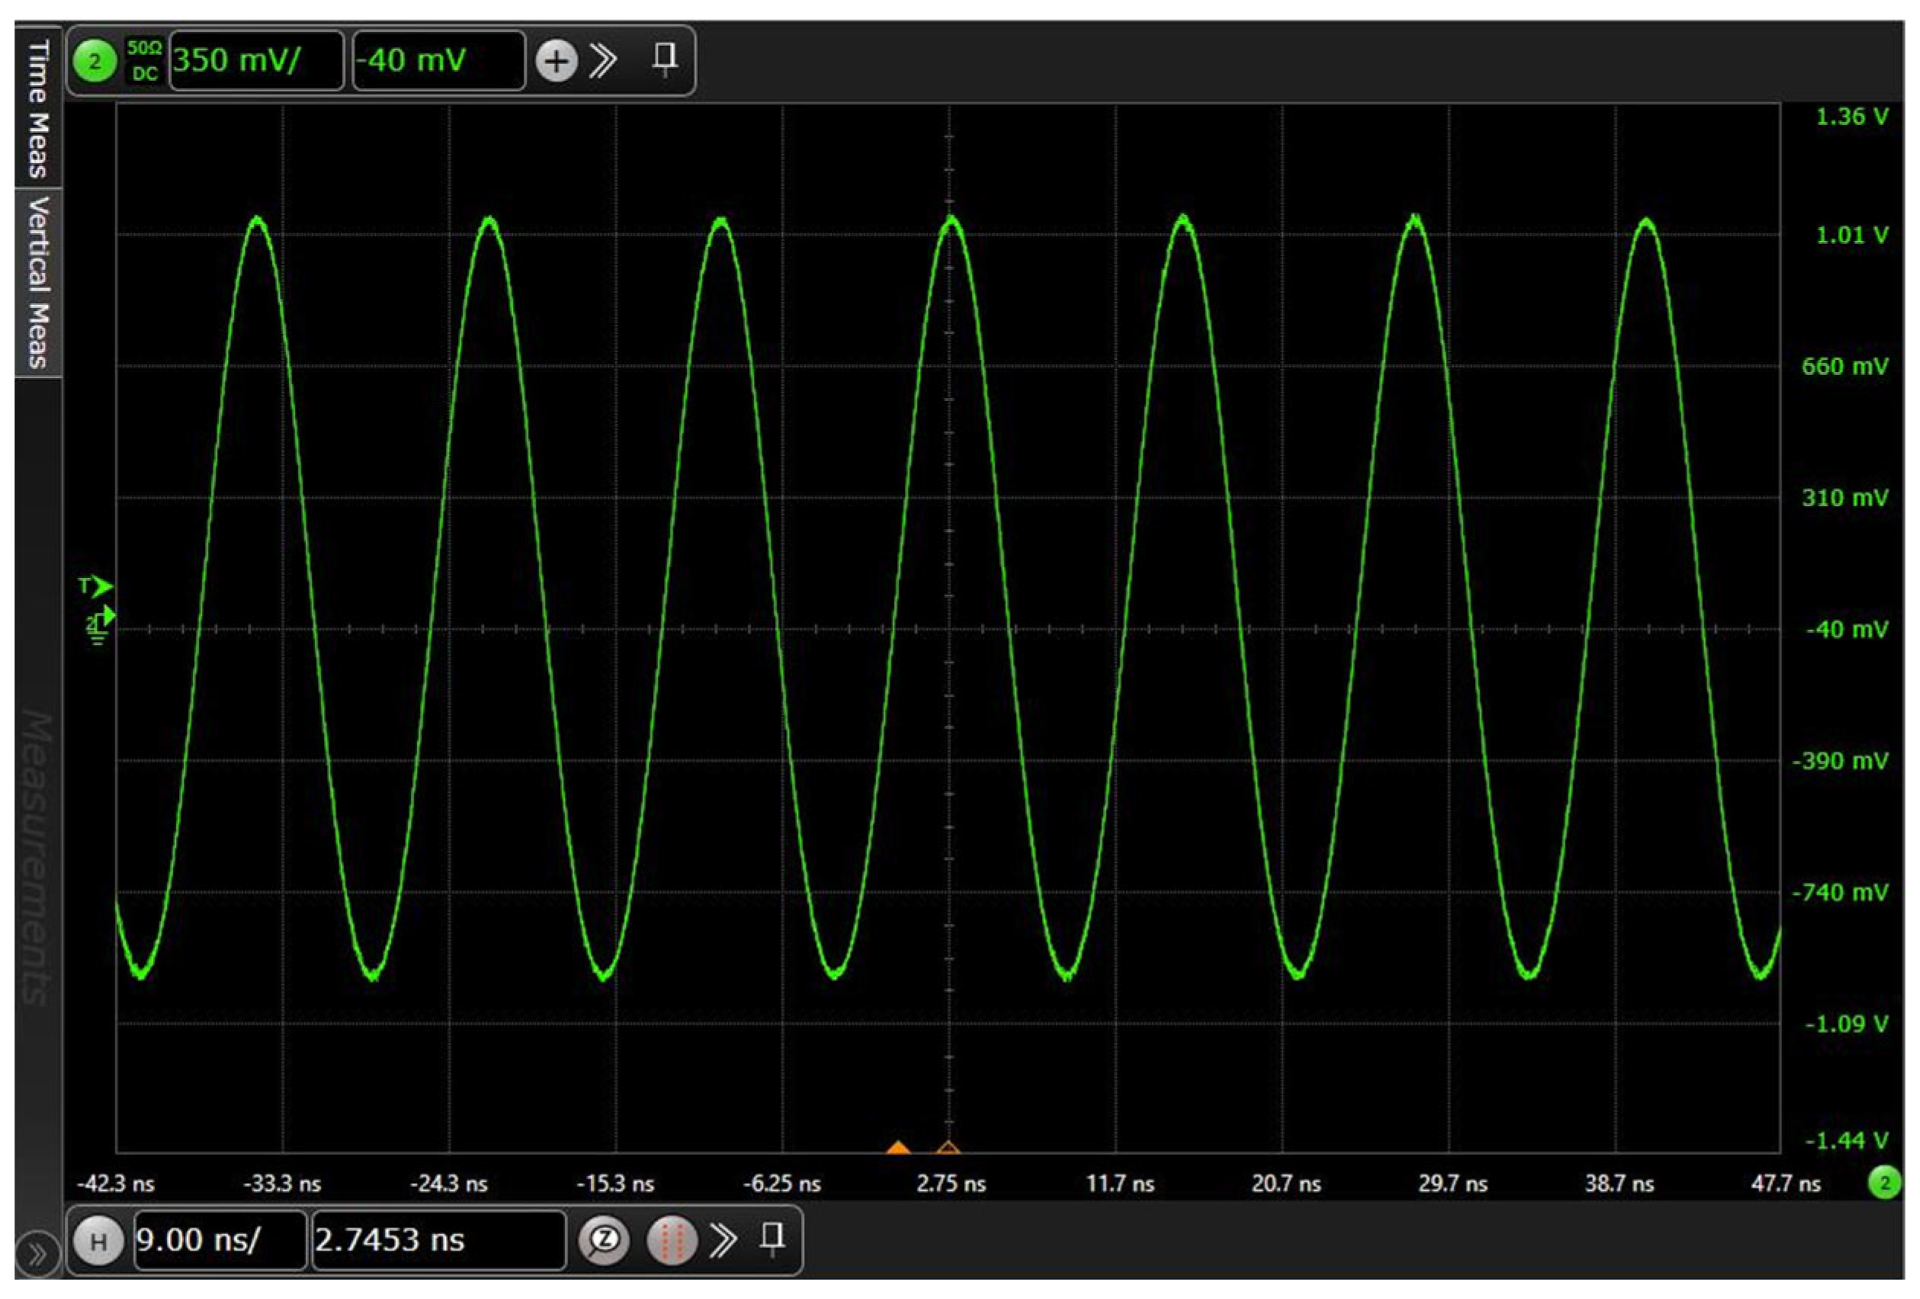This screenshot has height=1299, width=1920.
Task: Edit the 350 mV/ vertical scale field
Action: (256, 60)
